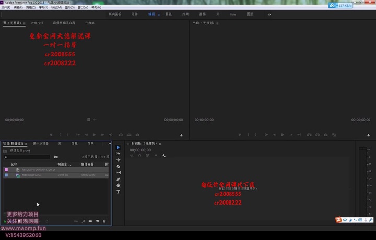
Task: Select the Pen tool
Action: tap(118, 179)
